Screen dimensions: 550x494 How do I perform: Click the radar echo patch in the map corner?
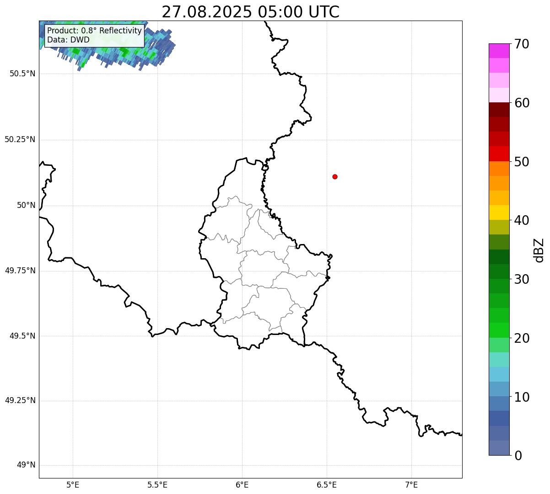pos(108,45)
